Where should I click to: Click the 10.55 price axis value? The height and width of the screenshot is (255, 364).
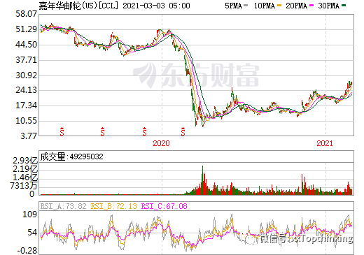click(26, 121)
